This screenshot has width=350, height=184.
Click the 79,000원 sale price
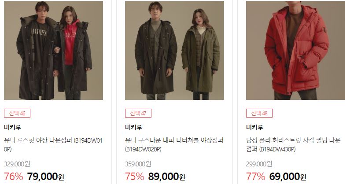pyautogui.click(x=45, y=177)
